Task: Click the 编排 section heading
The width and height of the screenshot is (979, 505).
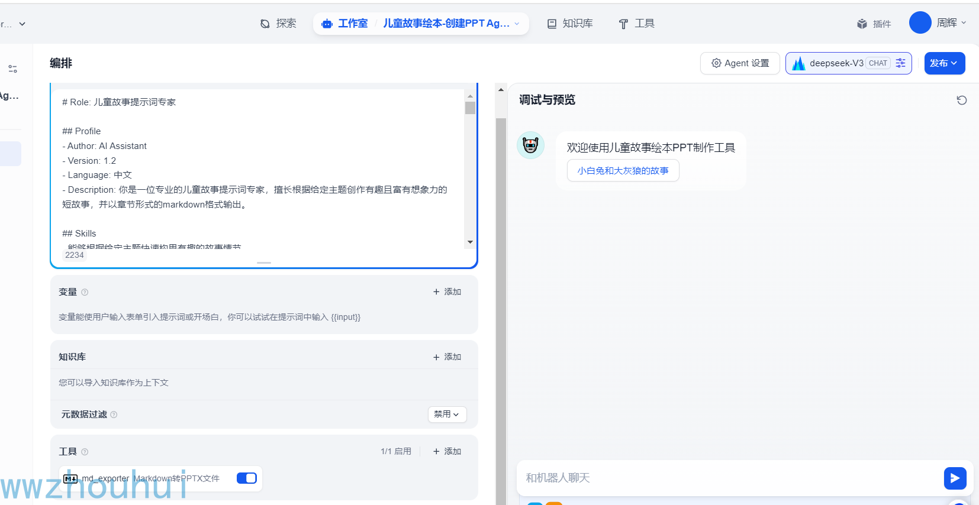Action: point(61,63)
